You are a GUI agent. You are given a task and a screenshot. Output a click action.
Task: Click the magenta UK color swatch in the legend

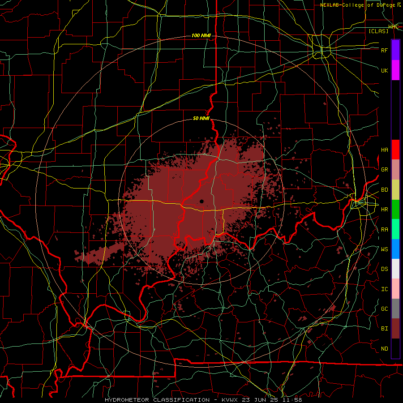395,70
